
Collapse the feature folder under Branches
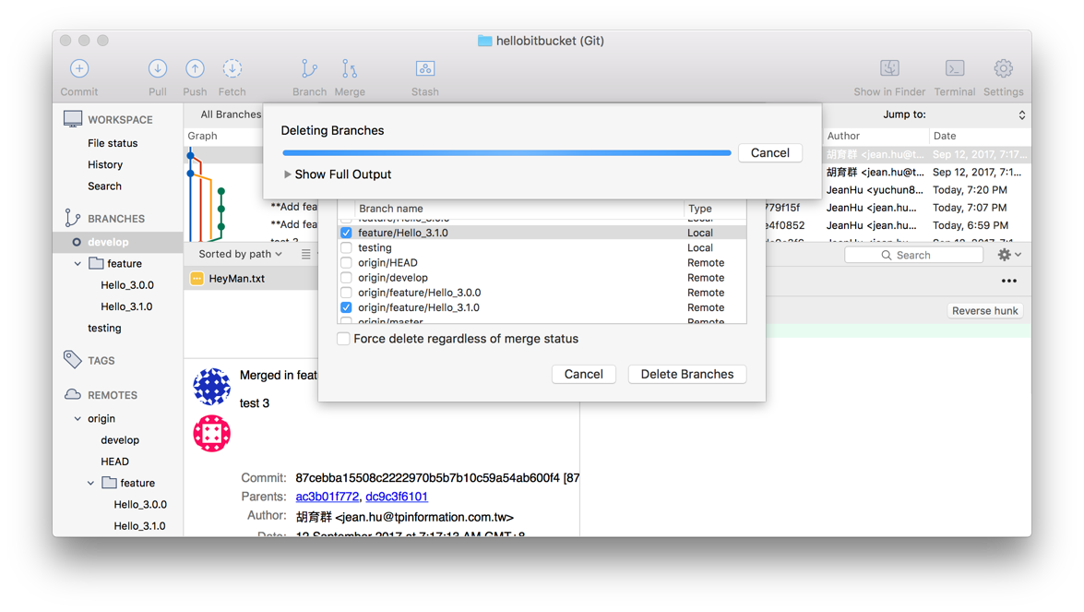[x=77, y=263]
